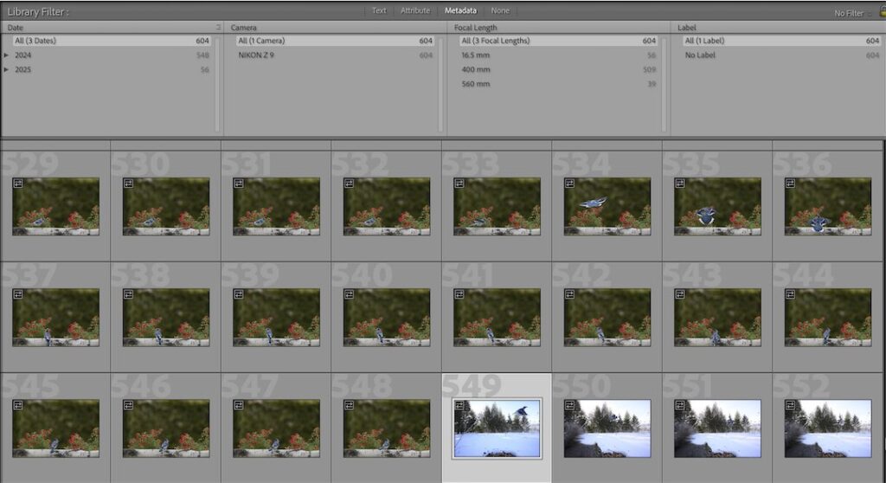Viewport: 886px width, 483px height.
Task: Click the Focal Length column scrollbar
Action: pos(664,84)
